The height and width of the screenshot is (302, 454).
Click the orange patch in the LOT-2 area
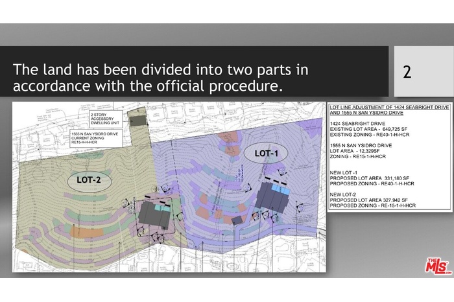click(83, 231)
